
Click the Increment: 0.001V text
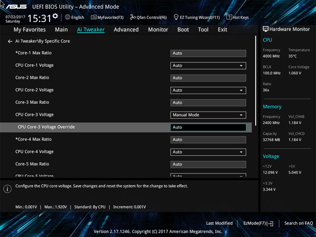tap(129, 207)
